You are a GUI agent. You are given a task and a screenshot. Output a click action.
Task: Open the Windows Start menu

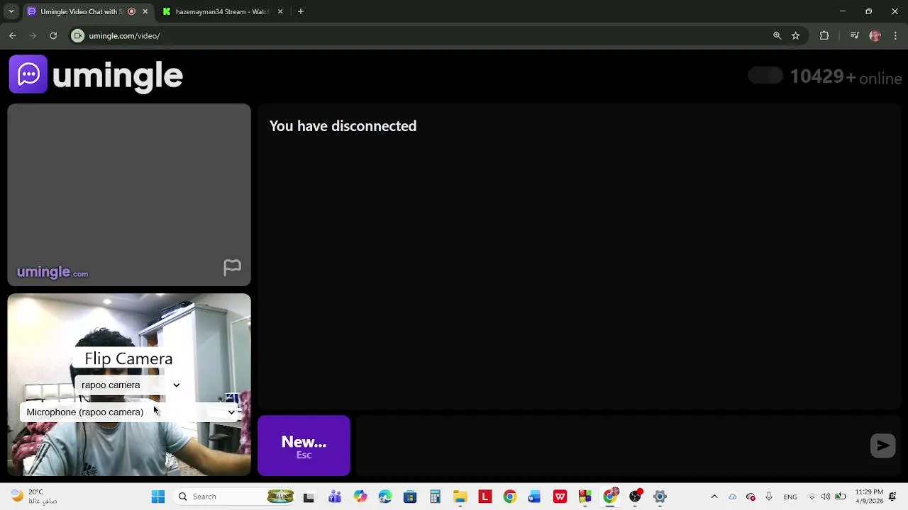[158, 497]
